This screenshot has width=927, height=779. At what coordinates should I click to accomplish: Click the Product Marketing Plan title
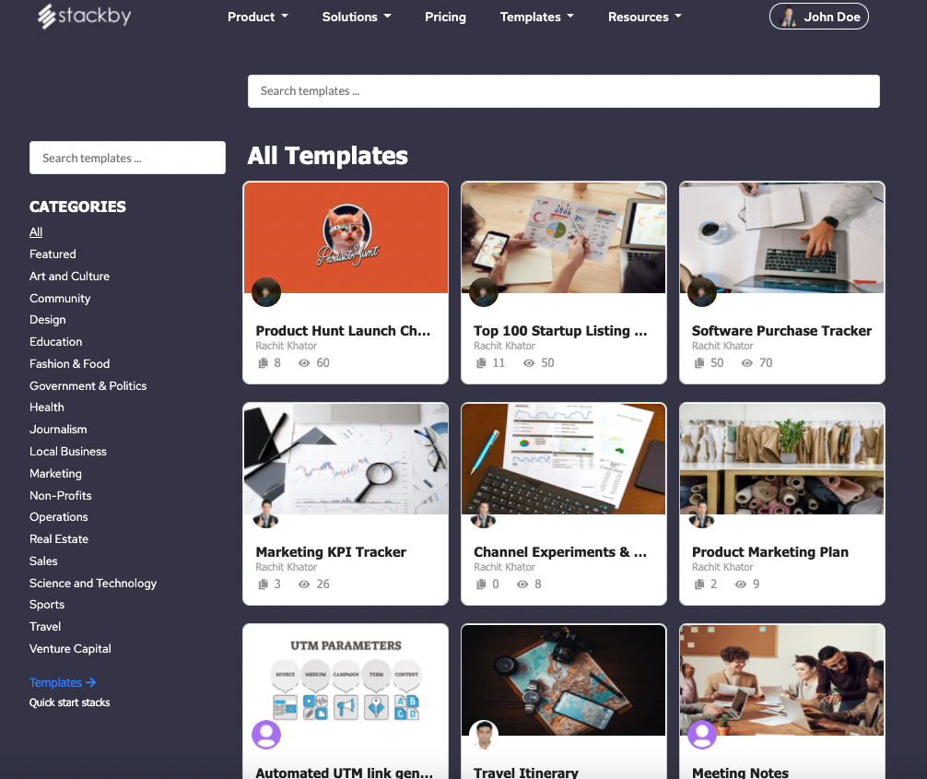coord(769,552)
